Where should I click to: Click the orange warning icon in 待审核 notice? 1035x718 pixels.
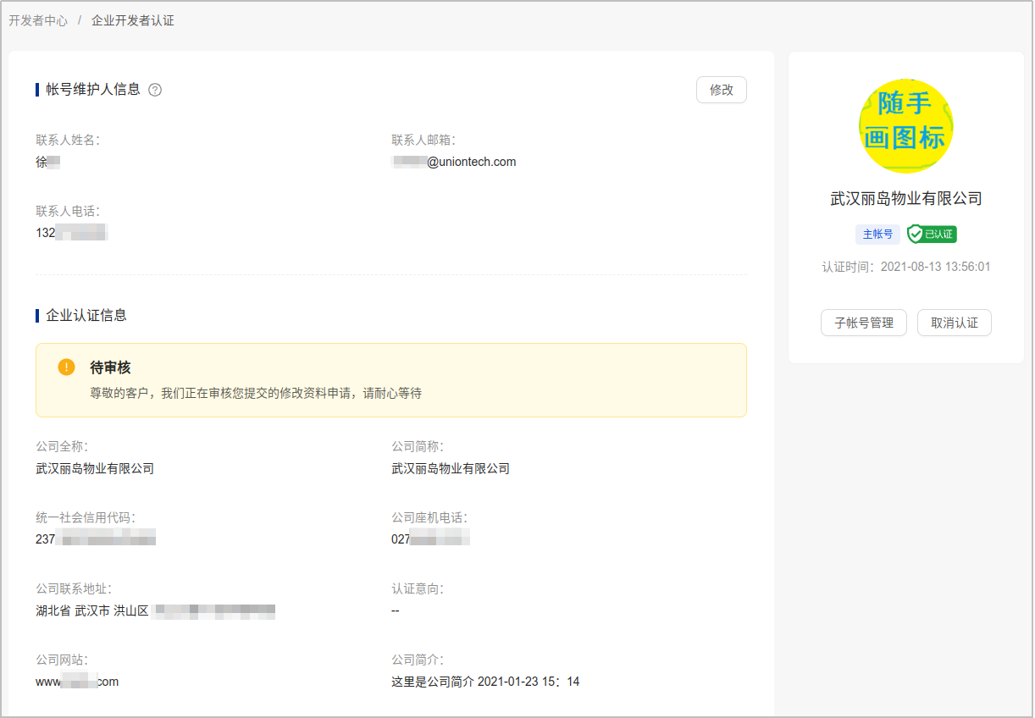click(66, 367)
